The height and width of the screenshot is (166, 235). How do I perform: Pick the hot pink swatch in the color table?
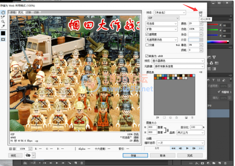[x=166, y=78]
